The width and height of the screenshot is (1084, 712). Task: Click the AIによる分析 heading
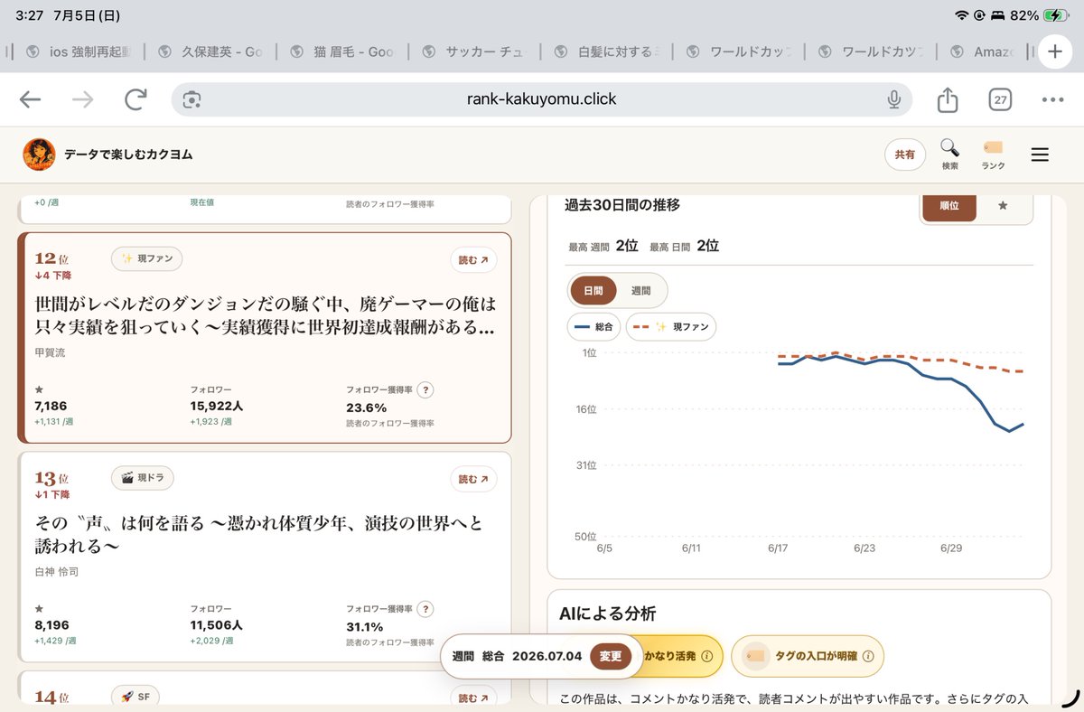point(607,614)
